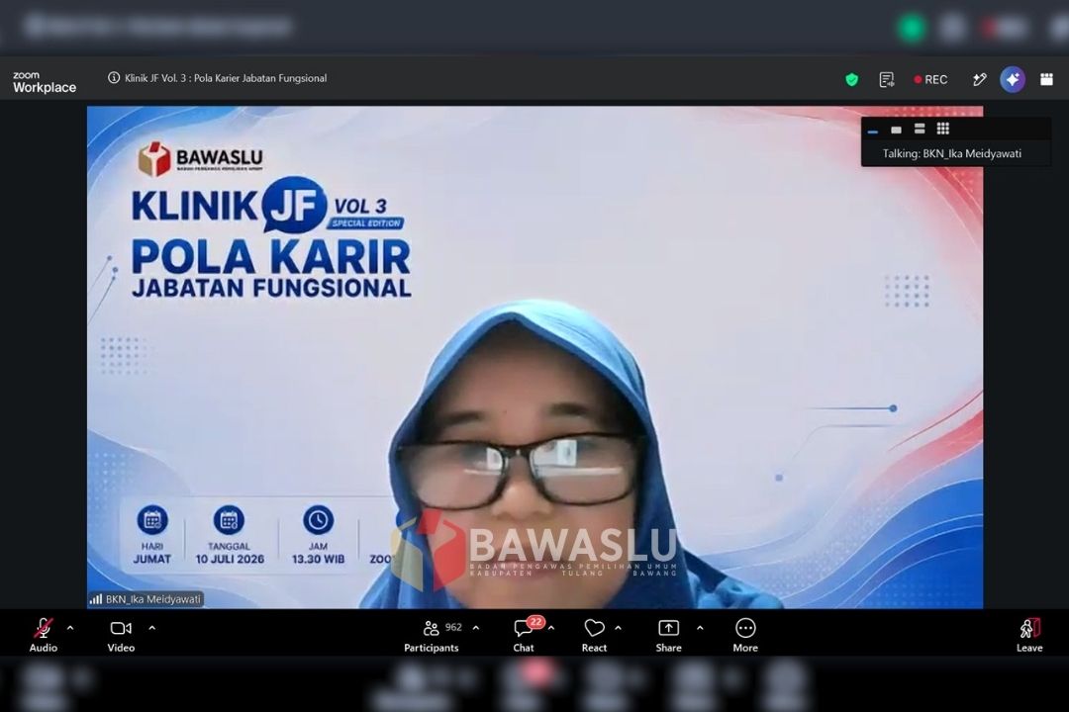Click the participant count '962'
The height and width of the screenshot is (712, 1069).
tap(453, 628)
